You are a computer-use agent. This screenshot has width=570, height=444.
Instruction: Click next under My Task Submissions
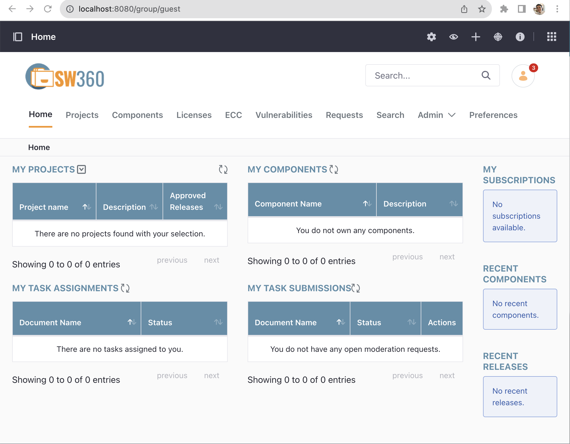447,375
